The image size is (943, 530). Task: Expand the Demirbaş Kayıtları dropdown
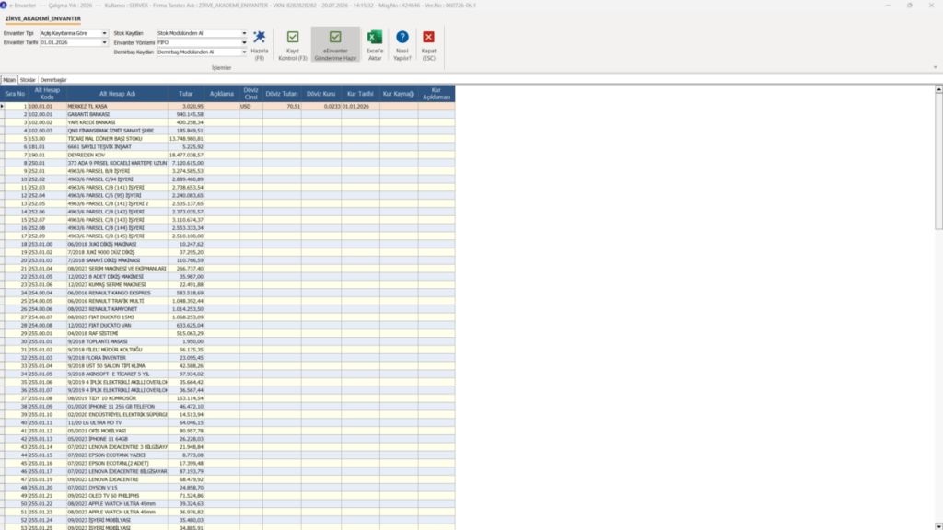pyautogui.click(x=243, y=52)
